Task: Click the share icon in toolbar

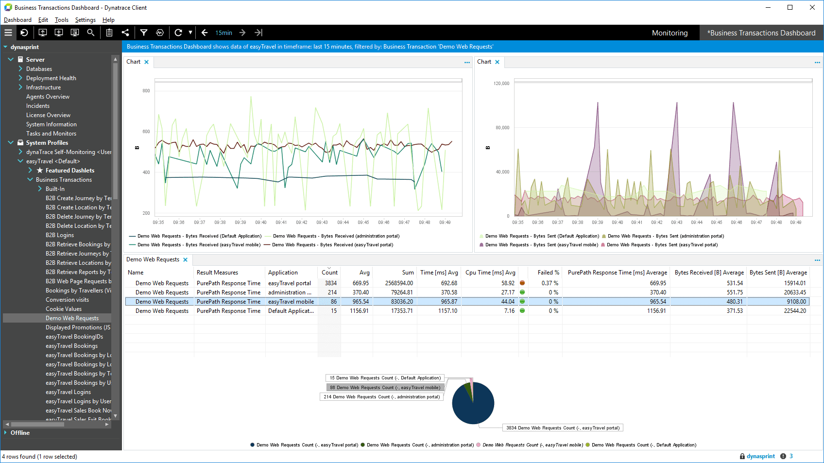Action: [125, 33]
